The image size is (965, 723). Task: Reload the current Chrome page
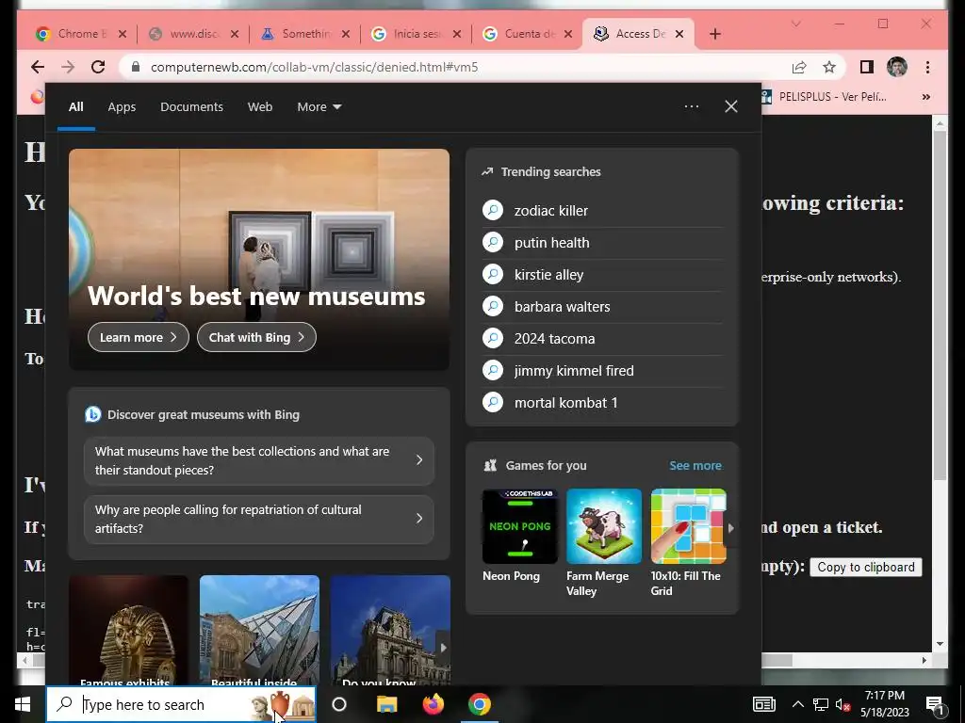point(98,67)
